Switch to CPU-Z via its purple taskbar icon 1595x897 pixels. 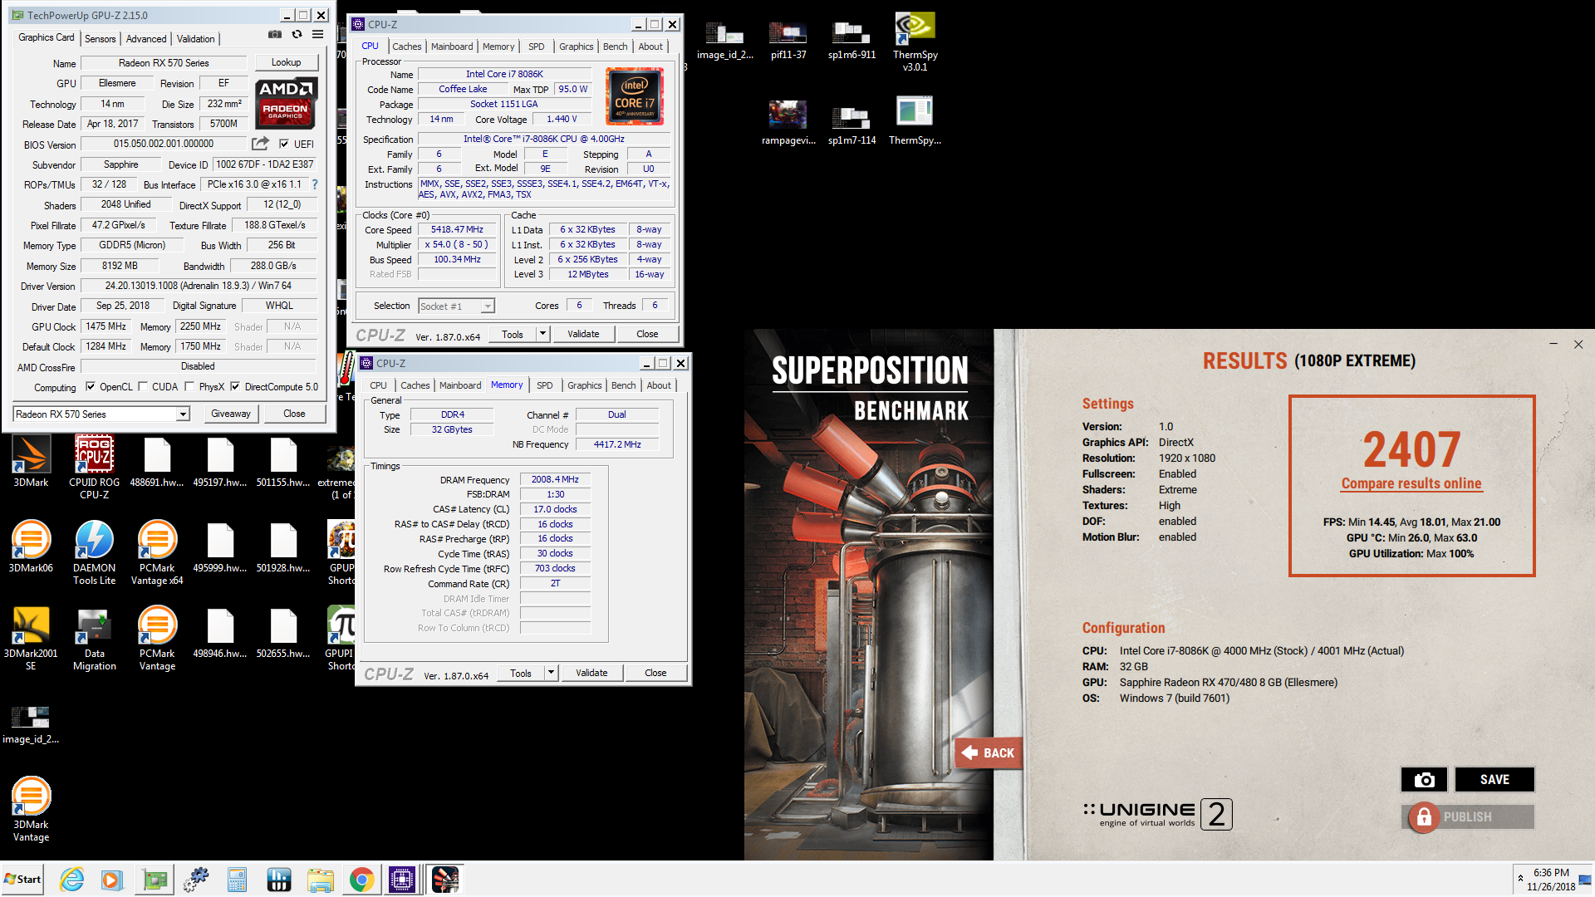[x=402, y=880]
